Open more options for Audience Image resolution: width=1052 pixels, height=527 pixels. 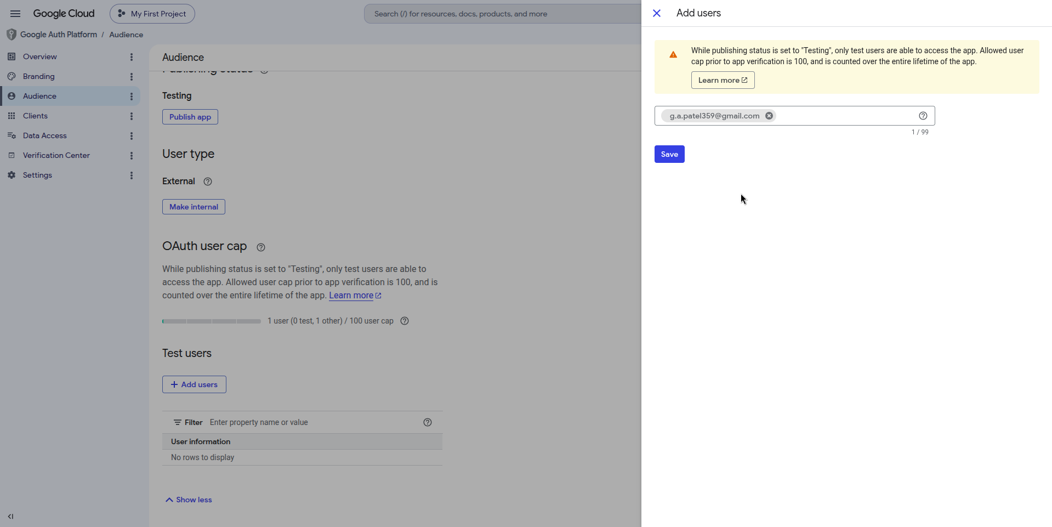[x=132, y=97]
